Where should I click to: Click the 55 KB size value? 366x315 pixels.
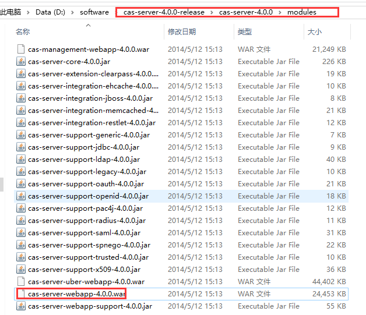336,306
